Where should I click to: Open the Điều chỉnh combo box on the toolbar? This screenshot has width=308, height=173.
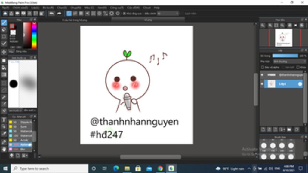pyautogui.click(x=167, y=14)
